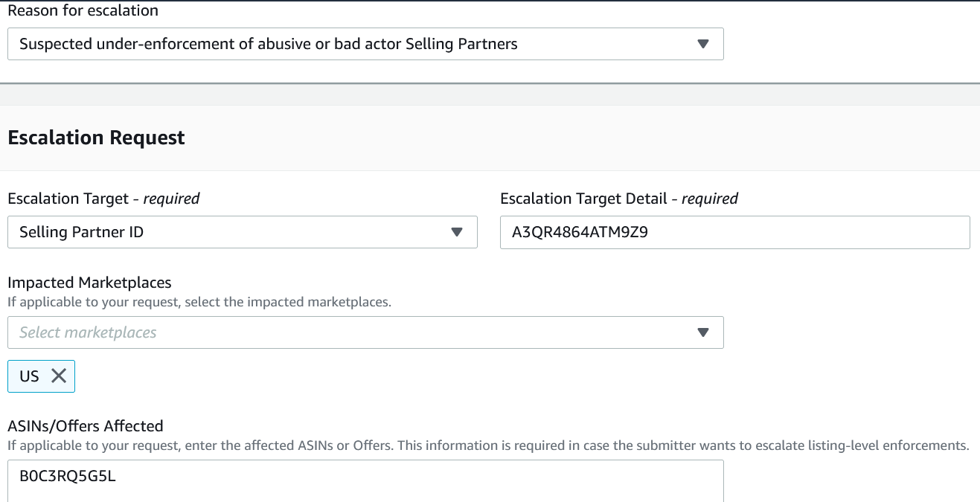Viewport: 980px width, 502px height.
Task: Open the Select marketplaces dropdown arrow
Action: coord(703,332)
